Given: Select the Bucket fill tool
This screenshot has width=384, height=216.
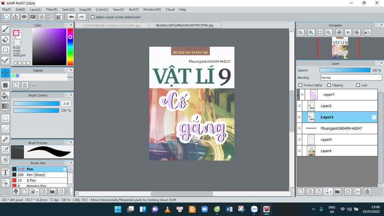Looking at the screenshot, I should point(5,96).
